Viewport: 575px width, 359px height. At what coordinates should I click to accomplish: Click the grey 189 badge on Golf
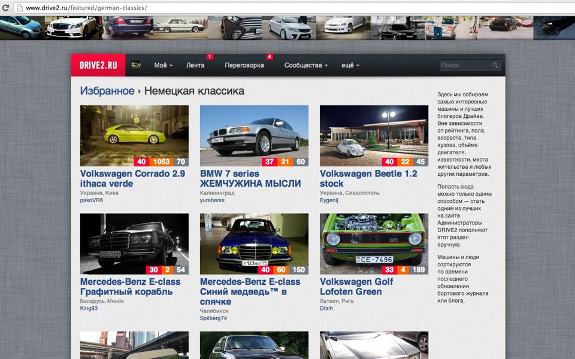point(419,270)
